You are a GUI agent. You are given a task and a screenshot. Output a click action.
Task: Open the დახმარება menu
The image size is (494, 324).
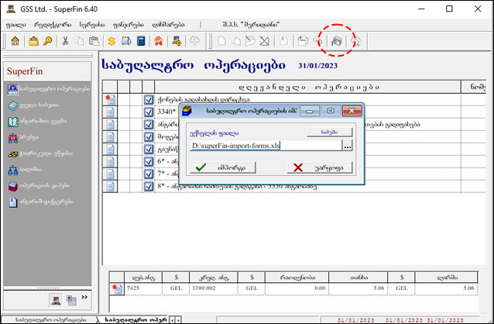[168, 25]
